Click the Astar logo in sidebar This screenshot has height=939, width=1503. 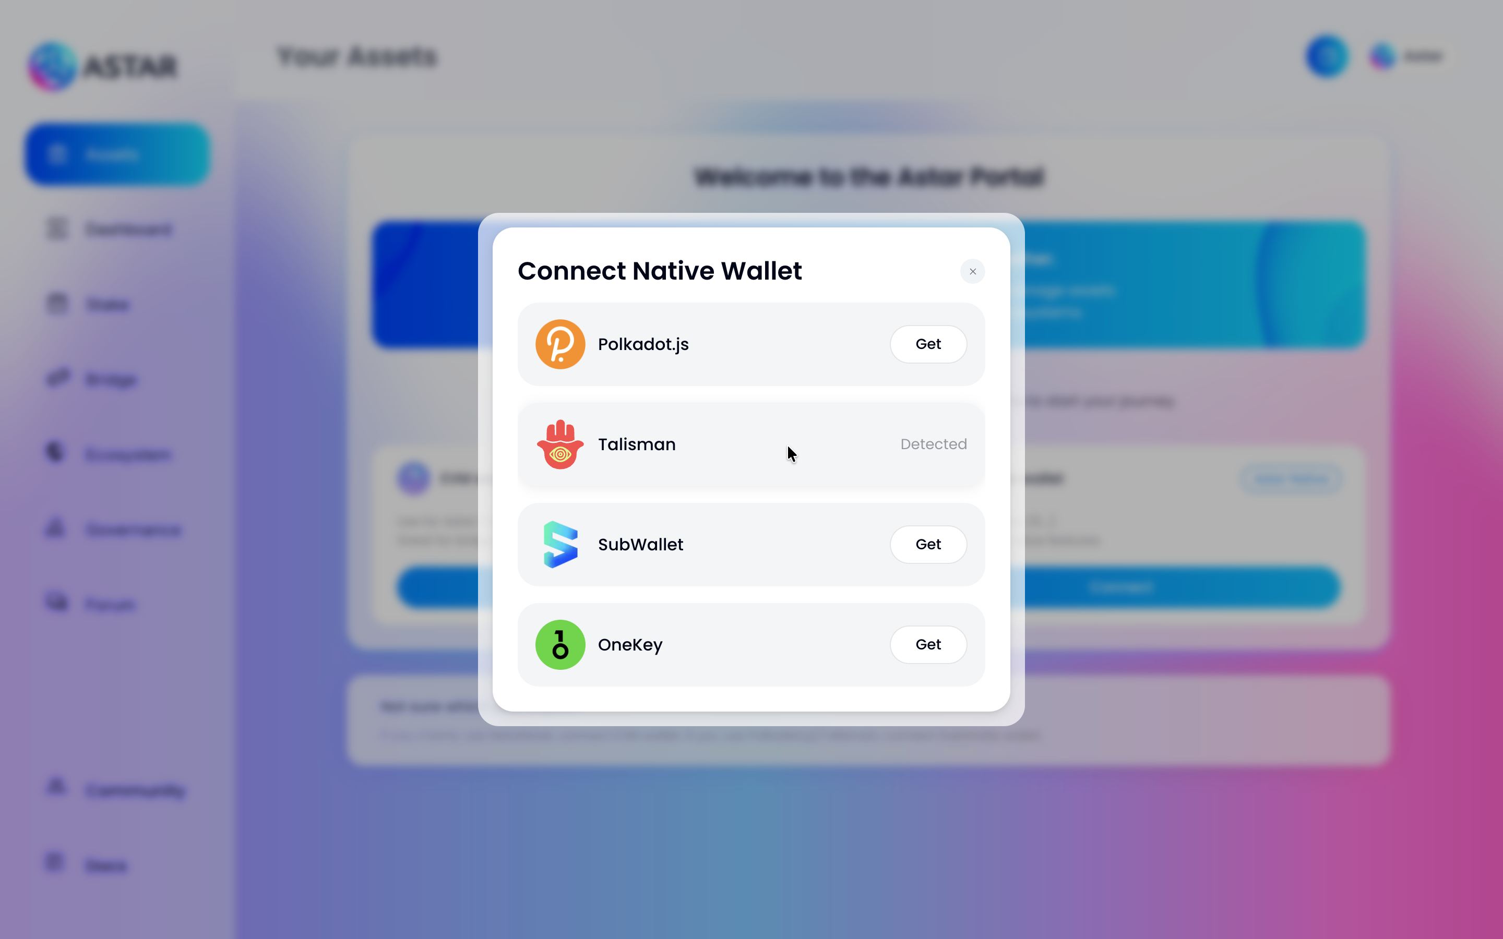coord(103,66)
